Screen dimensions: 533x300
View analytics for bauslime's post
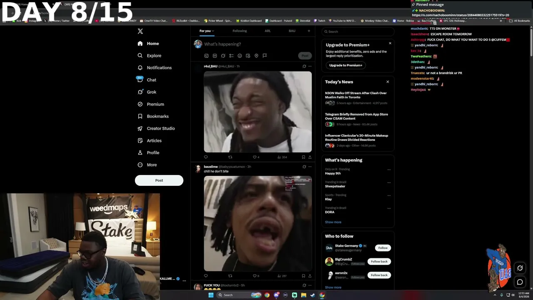point(282,276)
